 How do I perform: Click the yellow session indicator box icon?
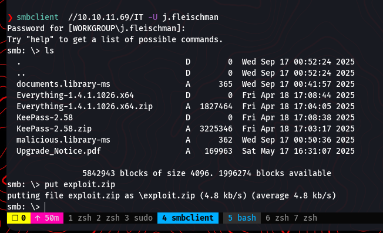pos(15,218)
